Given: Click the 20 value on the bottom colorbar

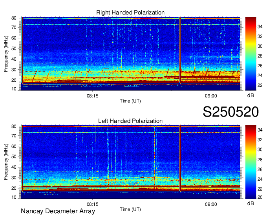Looking at the screenshot, I should pos(260,197).
